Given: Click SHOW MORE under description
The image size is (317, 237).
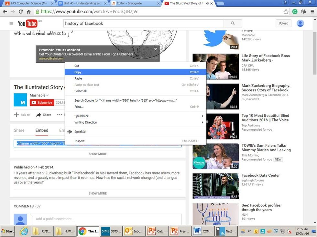Looking at the screenshot, I should pyautogui.click(x=98, y=193).
